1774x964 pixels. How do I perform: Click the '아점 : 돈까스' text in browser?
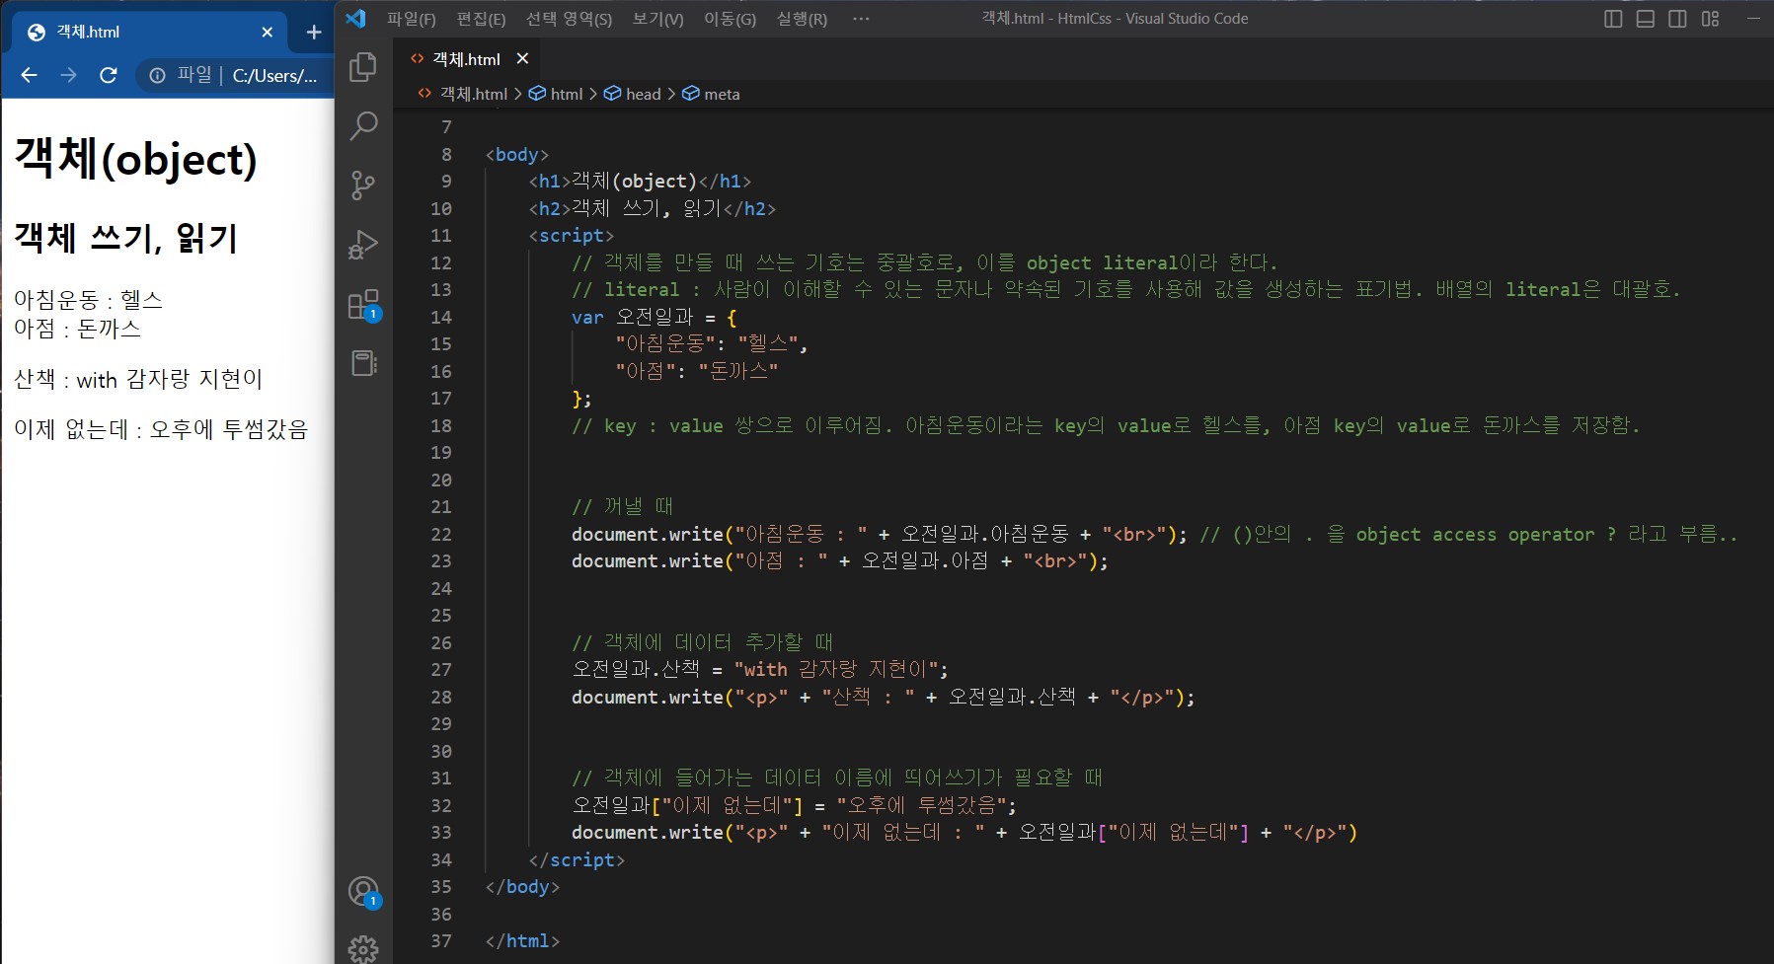(x=77, y=329)
